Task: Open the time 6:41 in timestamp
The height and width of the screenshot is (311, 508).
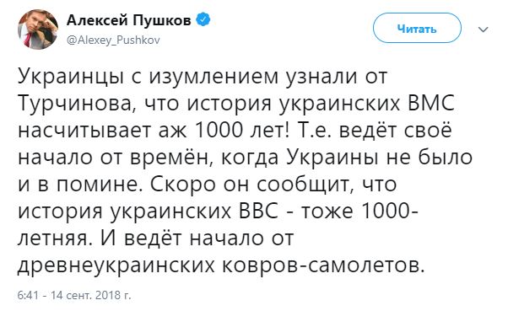Action: coord(28,295)
